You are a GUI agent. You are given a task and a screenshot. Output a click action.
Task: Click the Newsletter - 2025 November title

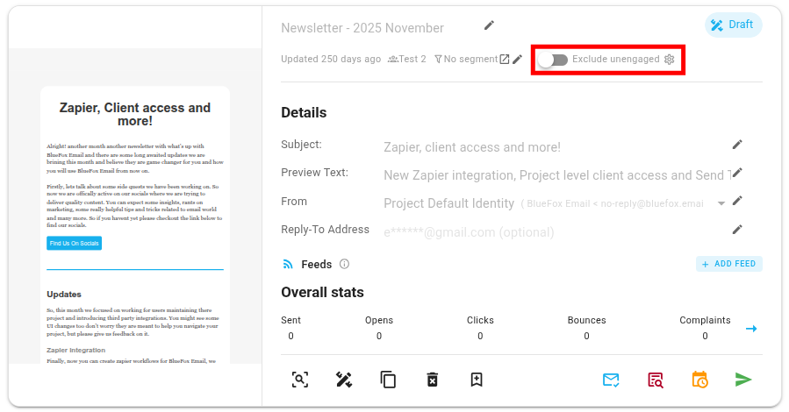[362, 28]
